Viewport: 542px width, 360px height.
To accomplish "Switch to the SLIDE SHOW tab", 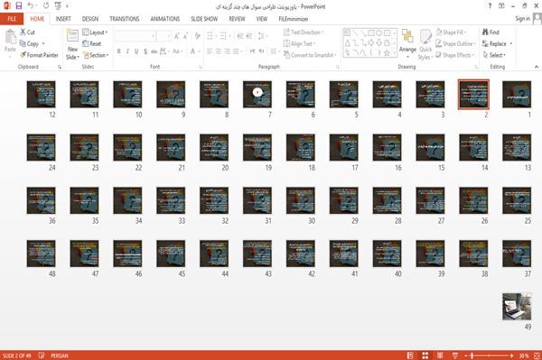I will [x=204, y=19].
